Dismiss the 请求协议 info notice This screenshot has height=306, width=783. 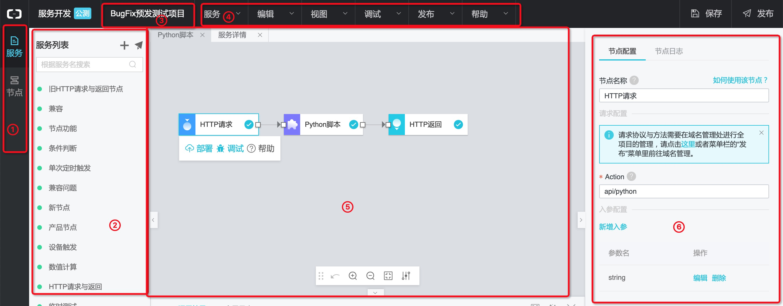(x=761, y=133)
